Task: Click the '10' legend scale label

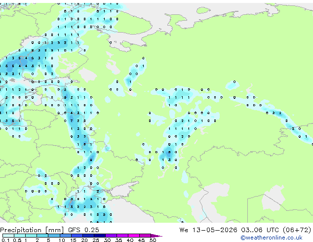Action: coord(62,240)
